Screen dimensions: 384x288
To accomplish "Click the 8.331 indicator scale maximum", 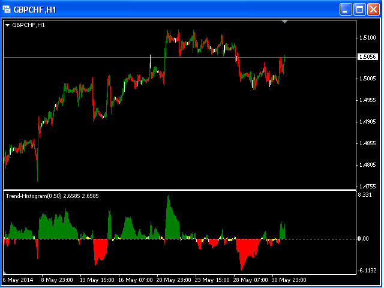I will 365,195.
